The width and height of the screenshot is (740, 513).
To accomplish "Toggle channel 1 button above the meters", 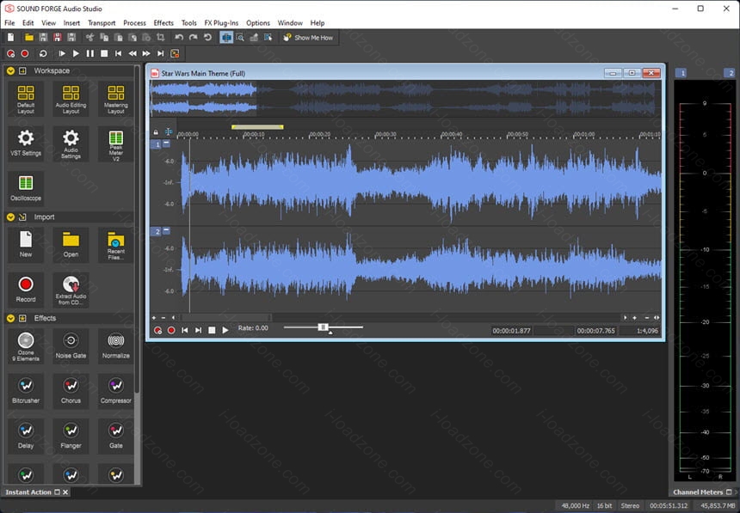I will pyautogui.click(x=681, y=73).
